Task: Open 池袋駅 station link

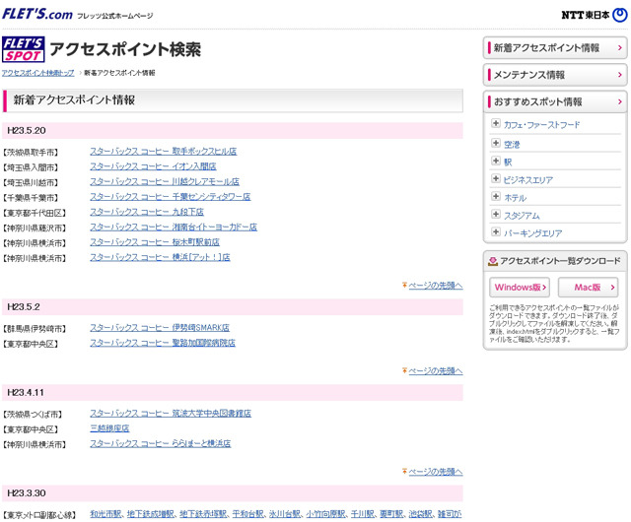Action: (421, 514)
